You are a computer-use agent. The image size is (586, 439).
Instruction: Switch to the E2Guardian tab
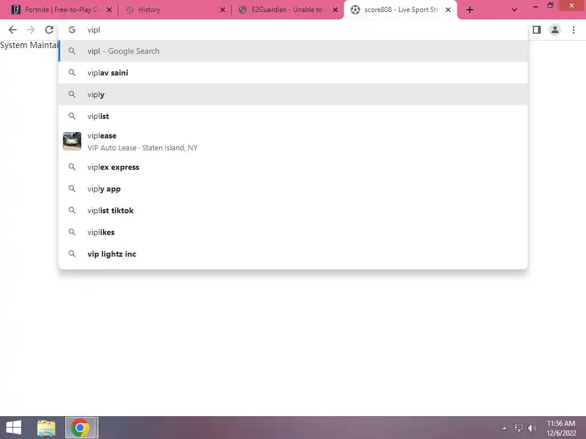[x=287, y=10]
